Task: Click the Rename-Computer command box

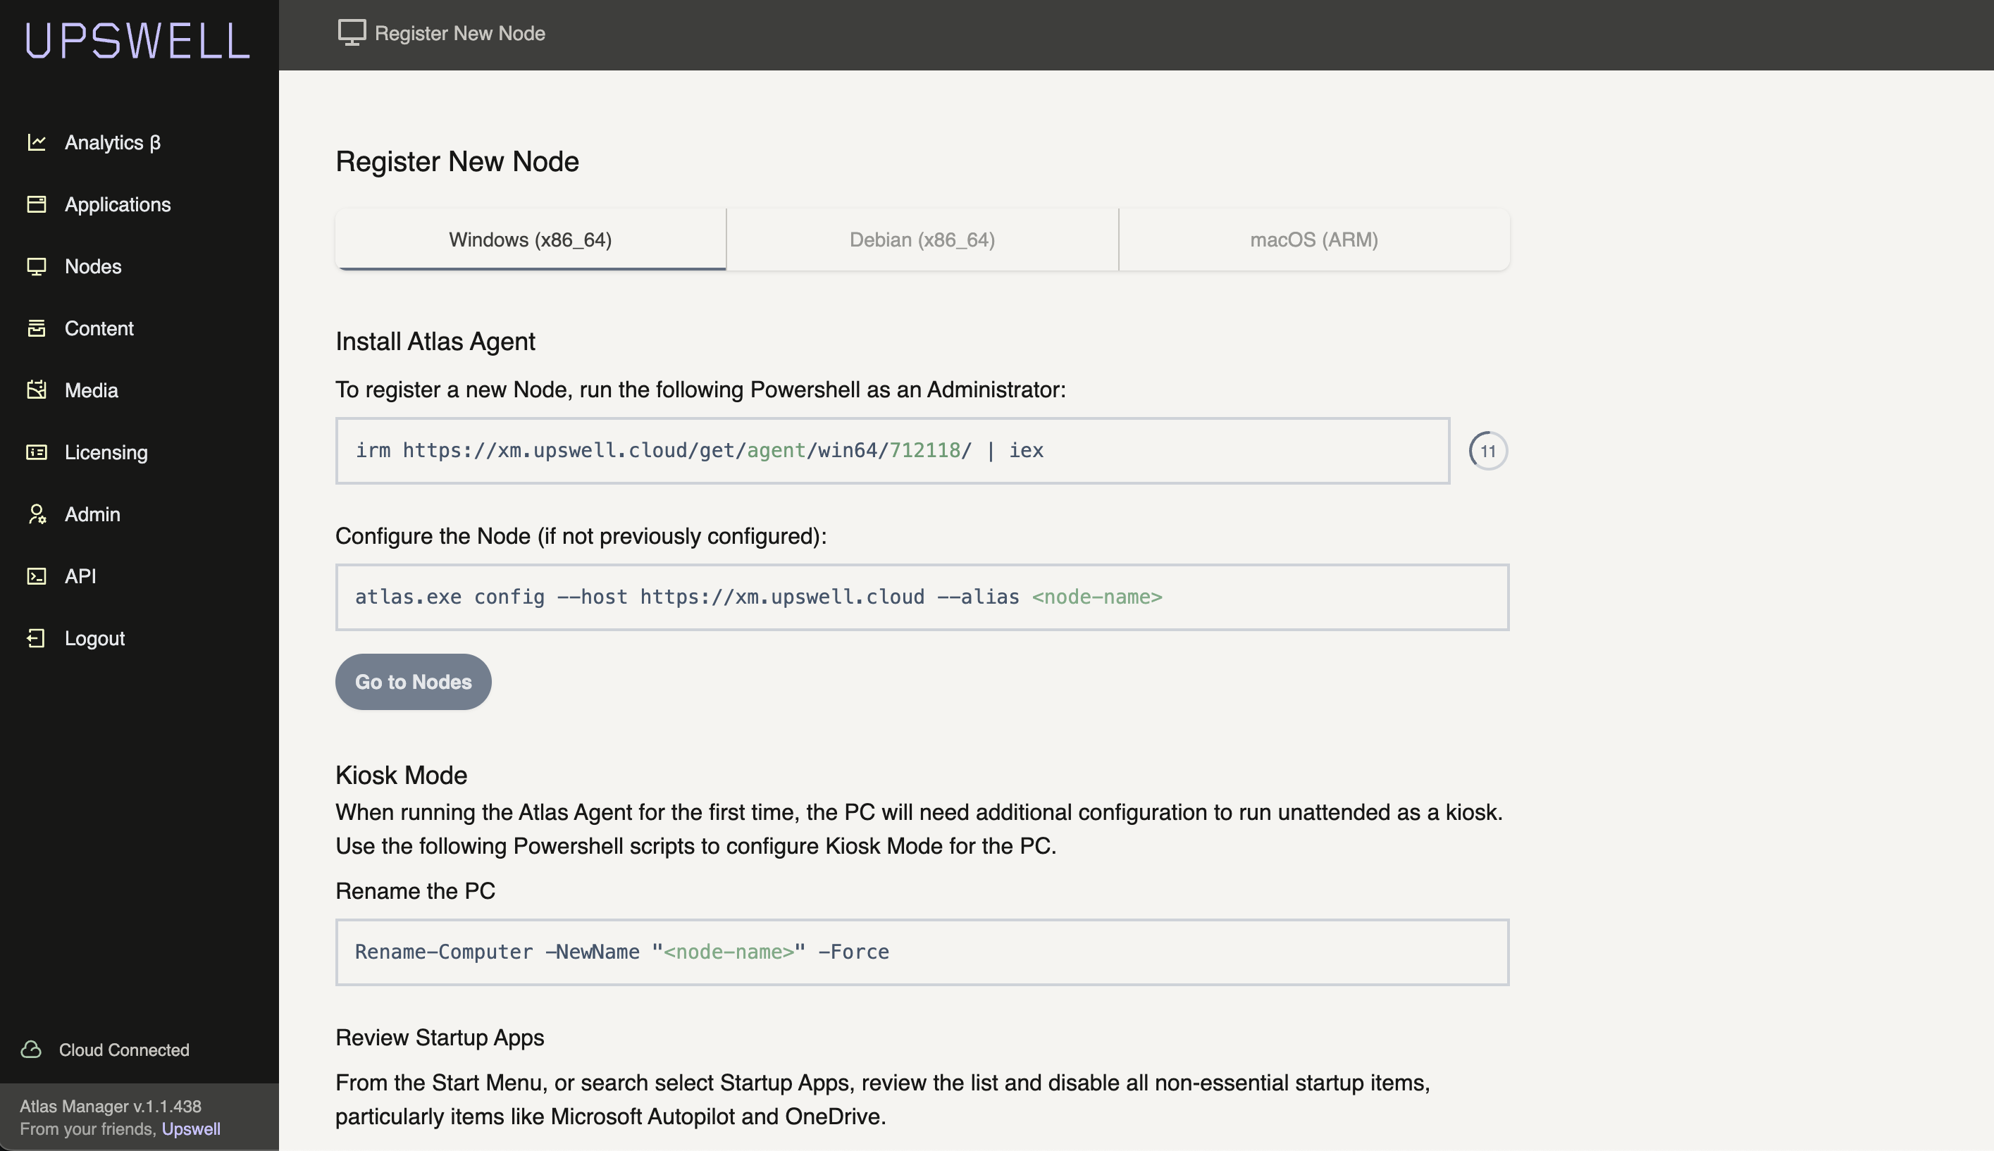Action: [x=922, y=952]
